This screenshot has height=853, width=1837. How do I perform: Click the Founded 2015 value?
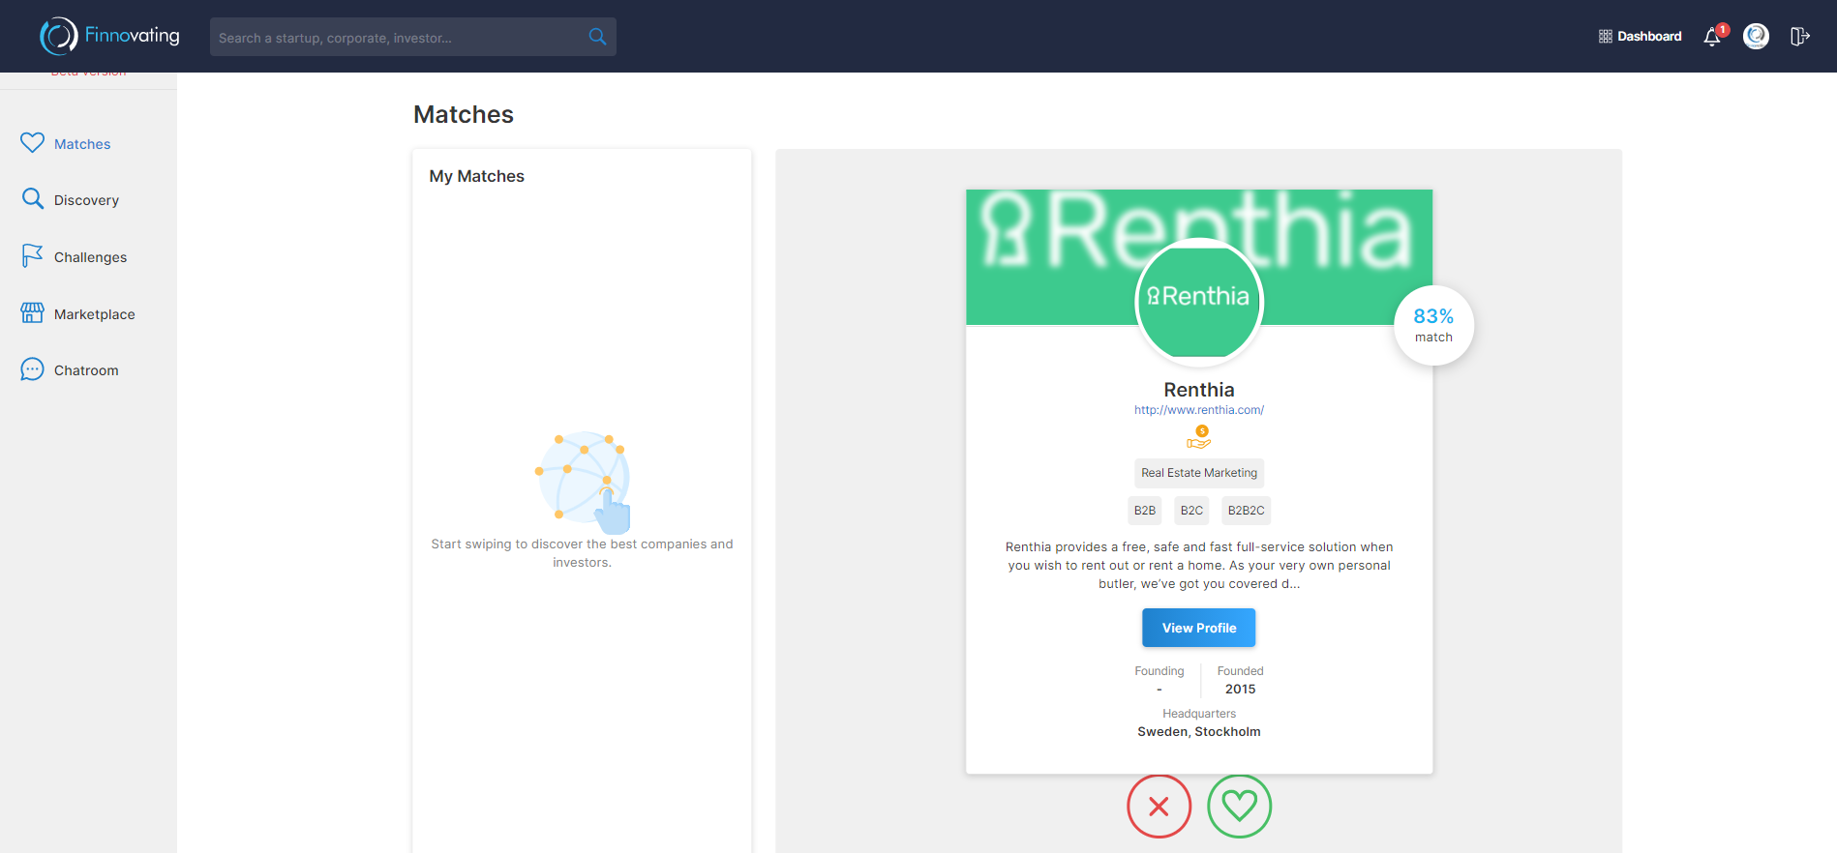tap(1240, 690)
